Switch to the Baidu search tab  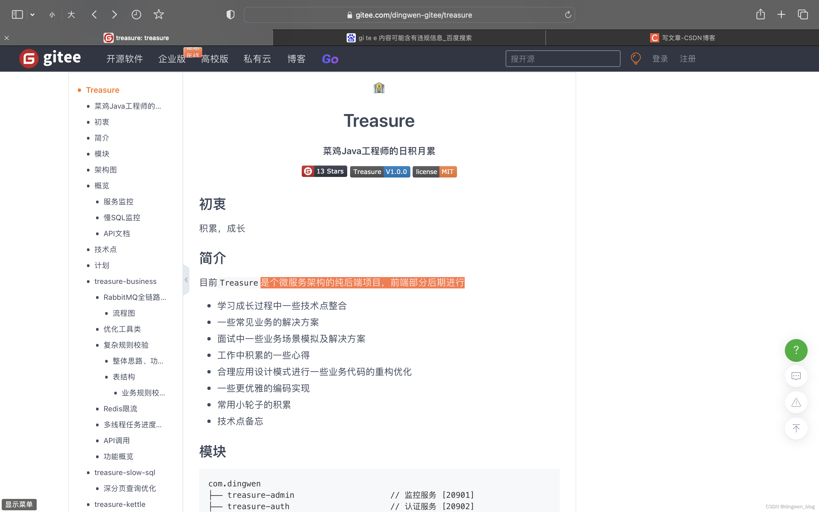[409, 38]
